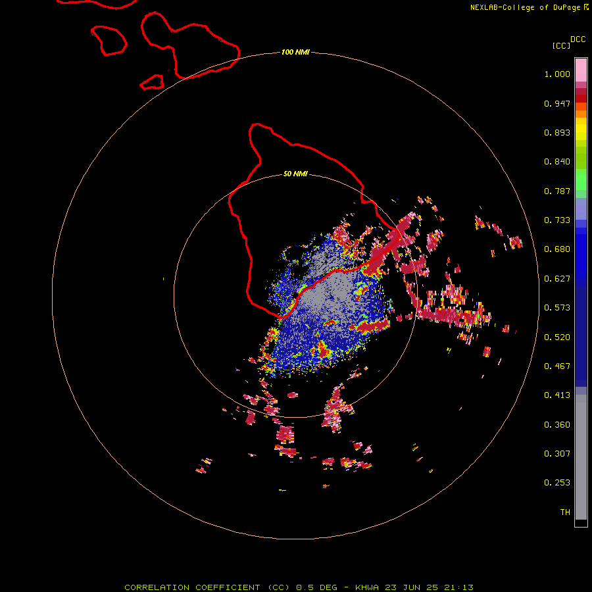Select the 0.360 color scale value
This screenshot has height=592, width=592.
click(x=557, y=425)
